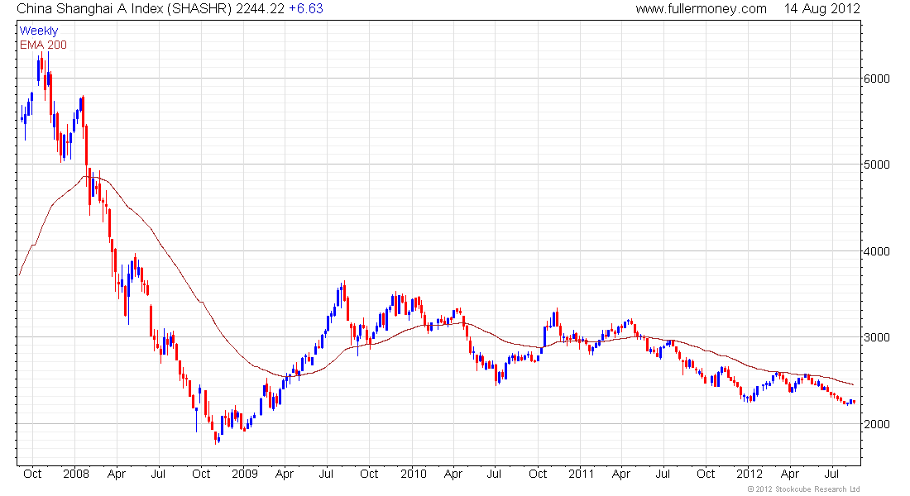Screen dimensions: 910x496
Task: Click the 4000 price axis label
Action: click(x=877, y=252)
